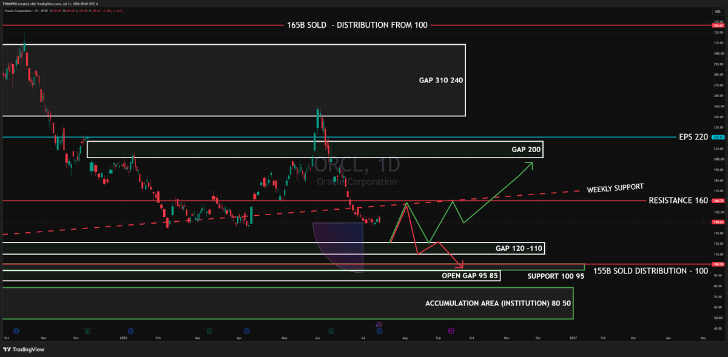The image size is (728, 357).
Task: Click the earnings E marker above the first Dec label
Action: tap(88, 330)
